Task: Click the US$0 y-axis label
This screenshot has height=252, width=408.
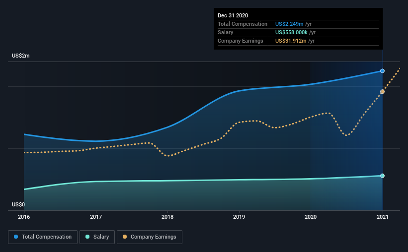Action: tap(18, 205)
